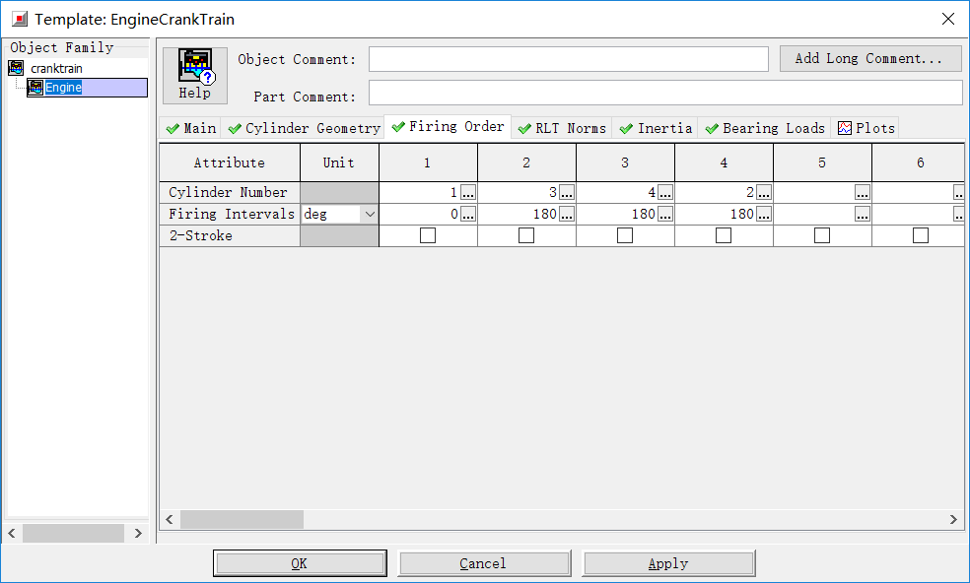Open ellipsis button for Firing Intervals column 4

click(764, 215)
